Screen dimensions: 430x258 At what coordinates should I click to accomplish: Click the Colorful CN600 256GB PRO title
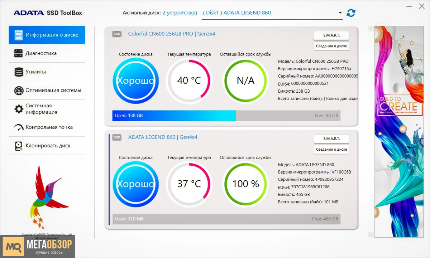pos(172,34)
